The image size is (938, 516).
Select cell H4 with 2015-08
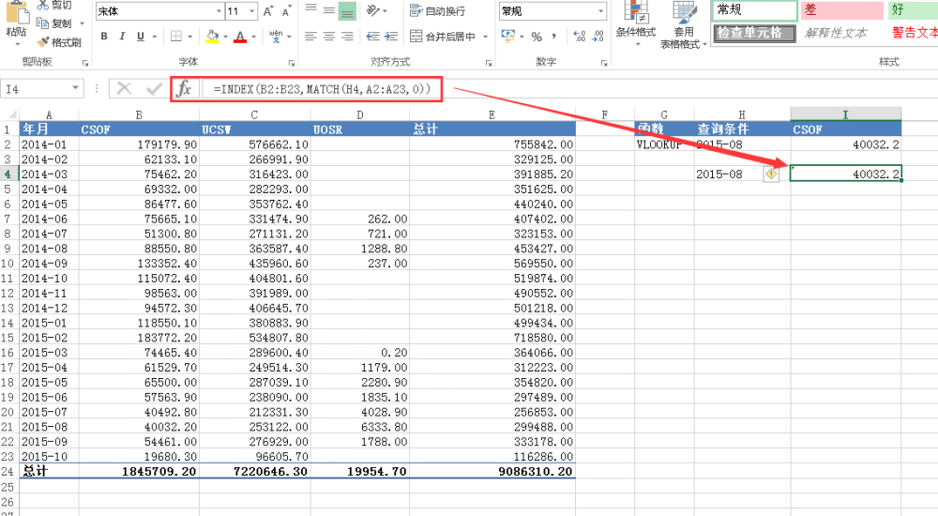pyautogui.click(x=742, y=174)
